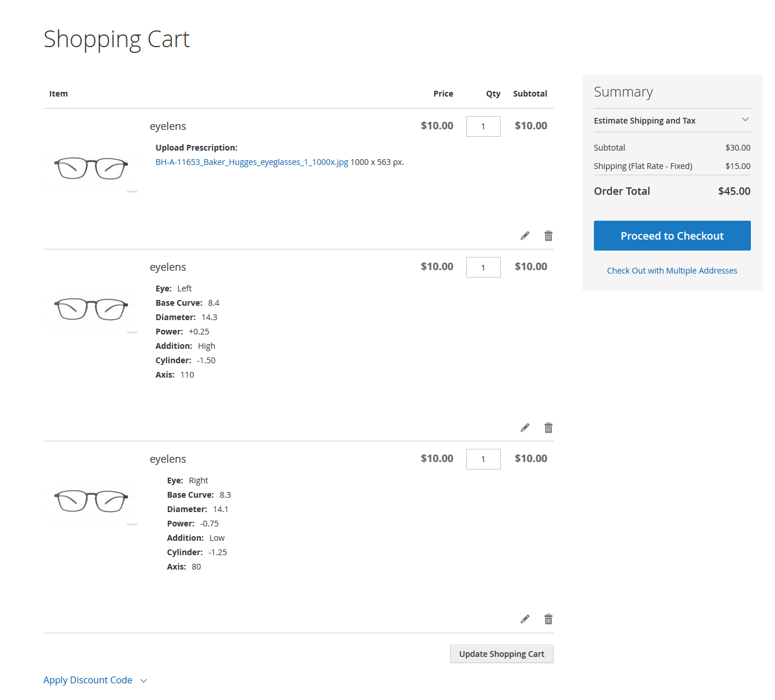
Task: Delete the prescription-upload eyelens item
Action: coord(548,236)
